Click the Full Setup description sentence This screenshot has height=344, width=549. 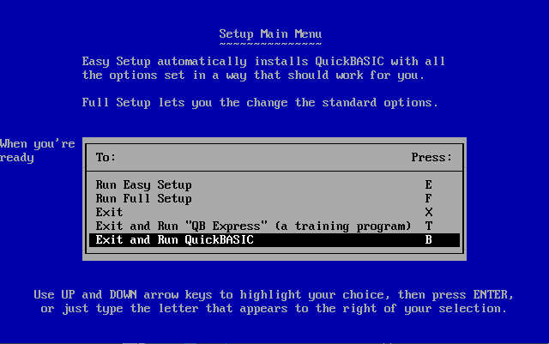[260, 103]
